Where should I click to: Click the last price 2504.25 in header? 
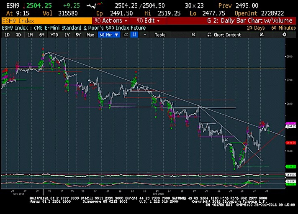(39, 5)
